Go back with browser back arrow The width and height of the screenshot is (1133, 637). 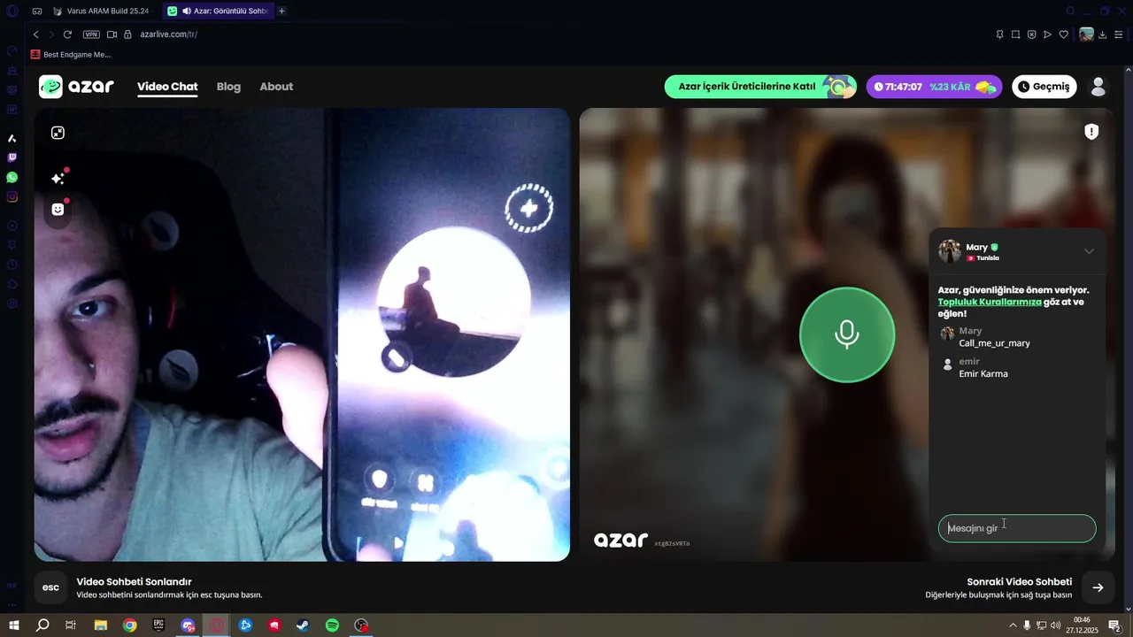(x=35, y=35)
